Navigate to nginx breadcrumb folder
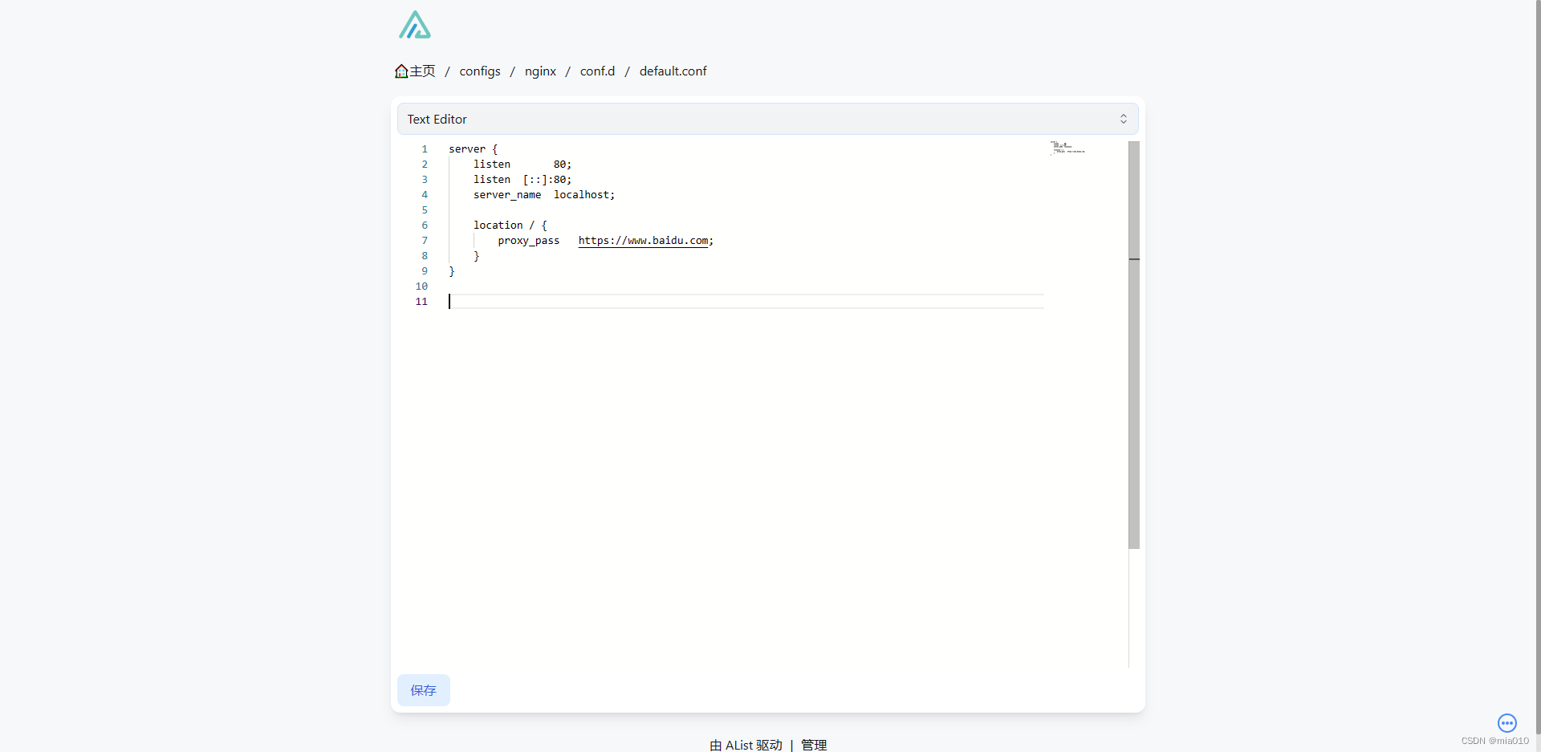The width and height of the screenshot is (1541, 752). [x=540, y=71]
